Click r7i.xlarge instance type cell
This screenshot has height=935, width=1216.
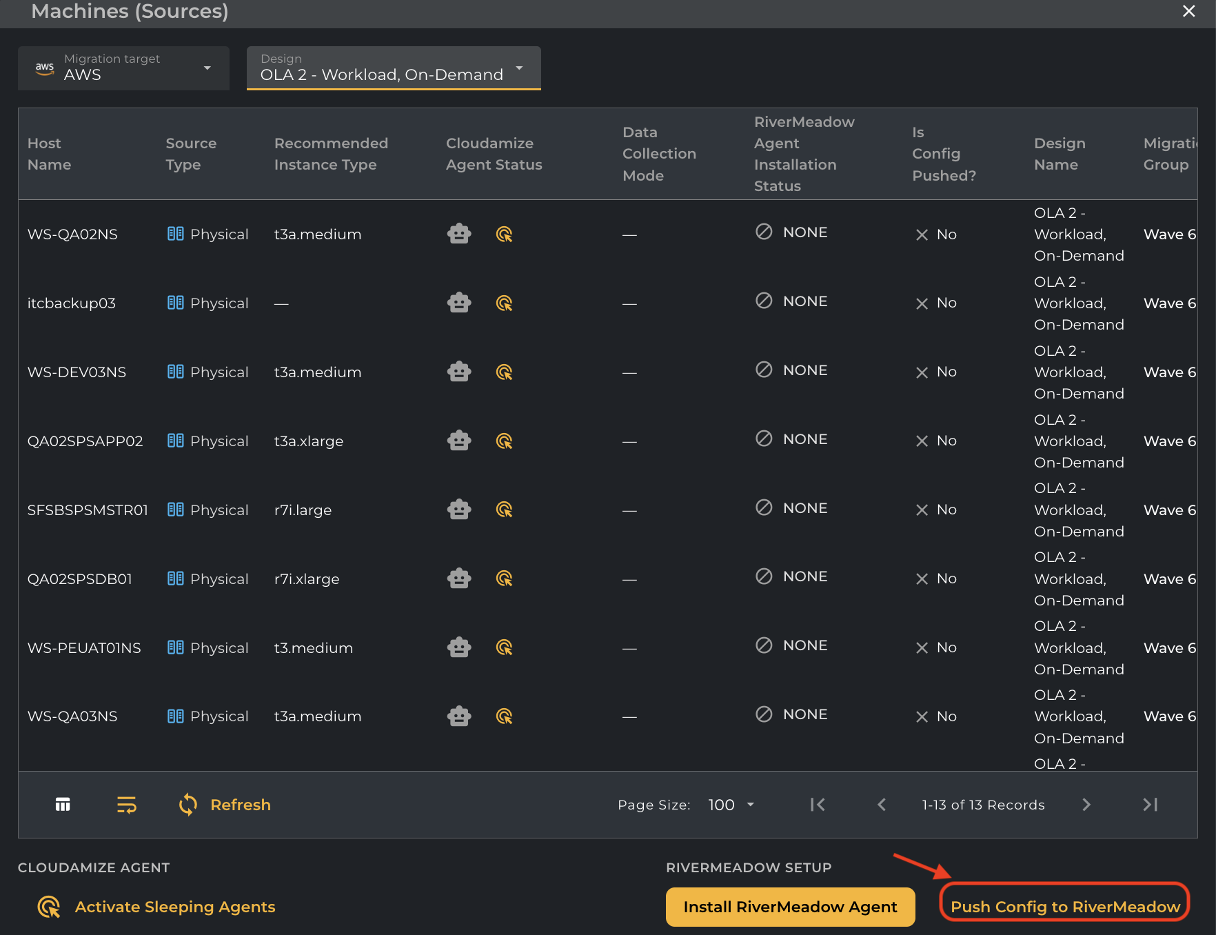click(x=307, y=579)
